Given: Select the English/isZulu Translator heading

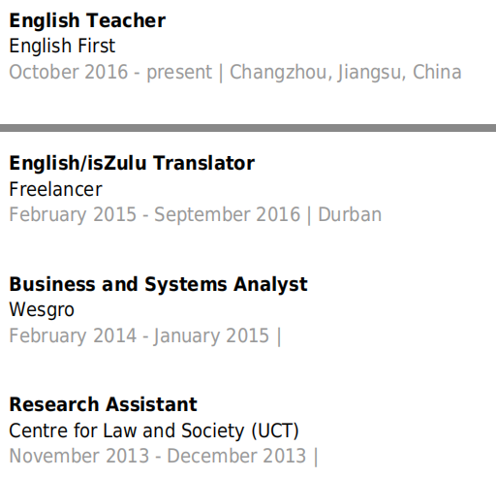Looking at the screenshot, I should 132,163.
